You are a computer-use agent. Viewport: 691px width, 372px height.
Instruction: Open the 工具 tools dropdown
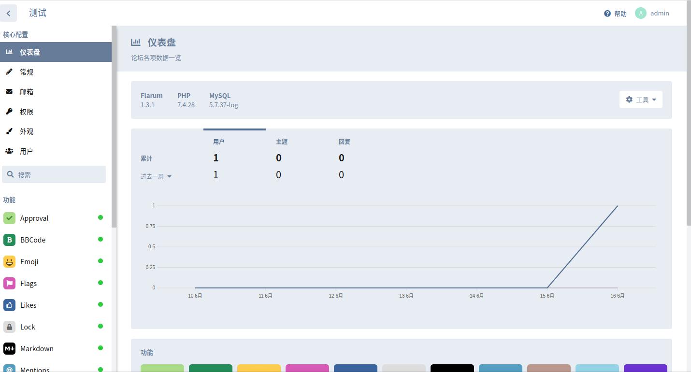641,100
